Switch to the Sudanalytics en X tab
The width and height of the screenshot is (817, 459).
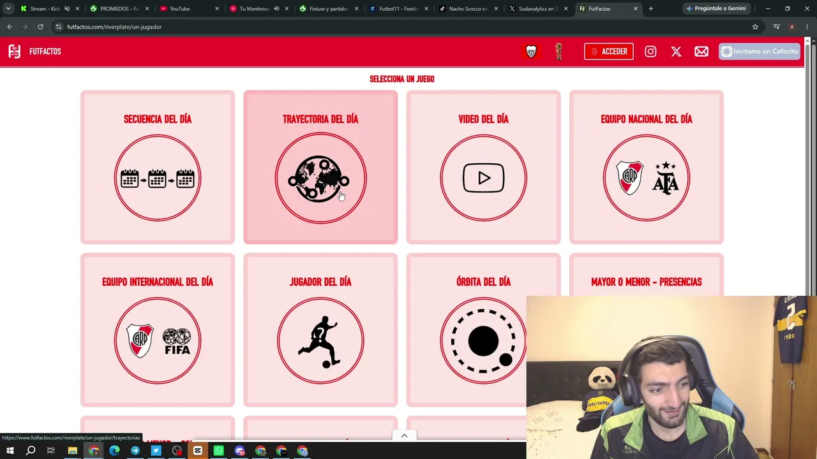pos(537,9)
